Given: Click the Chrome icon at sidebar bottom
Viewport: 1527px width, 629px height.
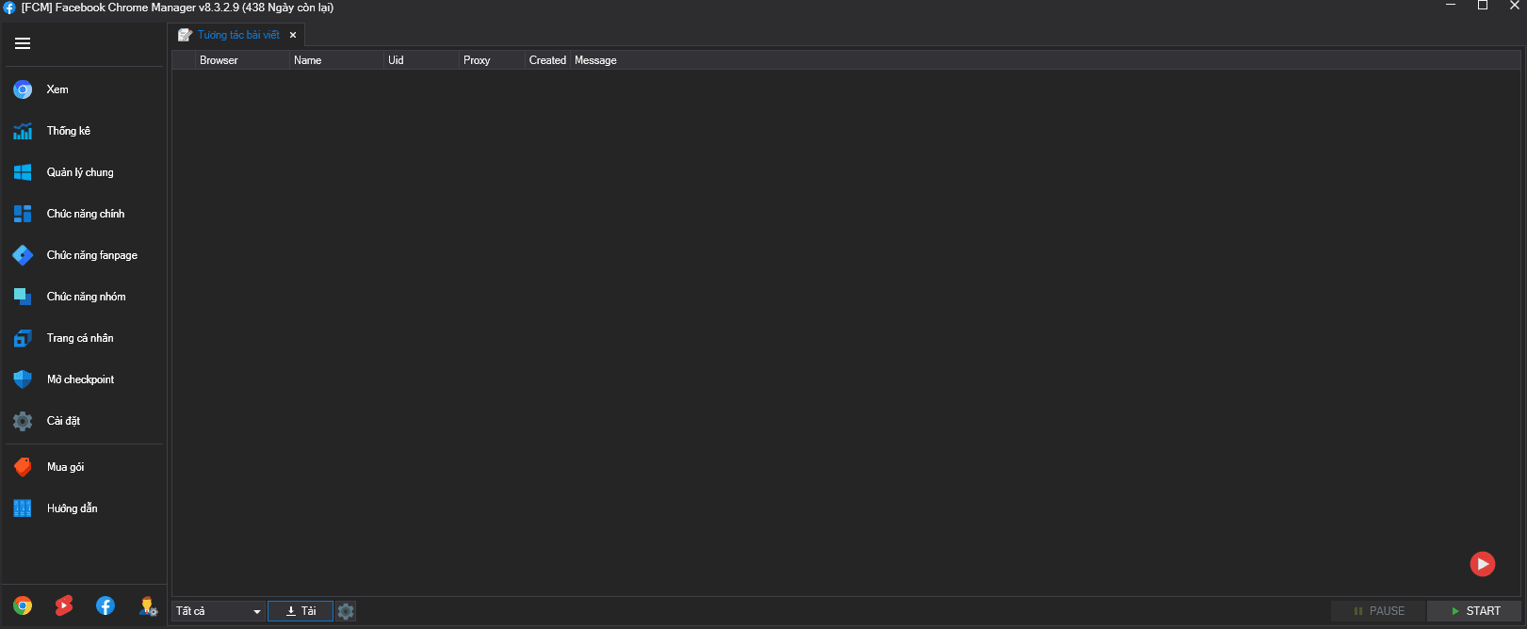Looking at the screenshot, I should 23,605.
